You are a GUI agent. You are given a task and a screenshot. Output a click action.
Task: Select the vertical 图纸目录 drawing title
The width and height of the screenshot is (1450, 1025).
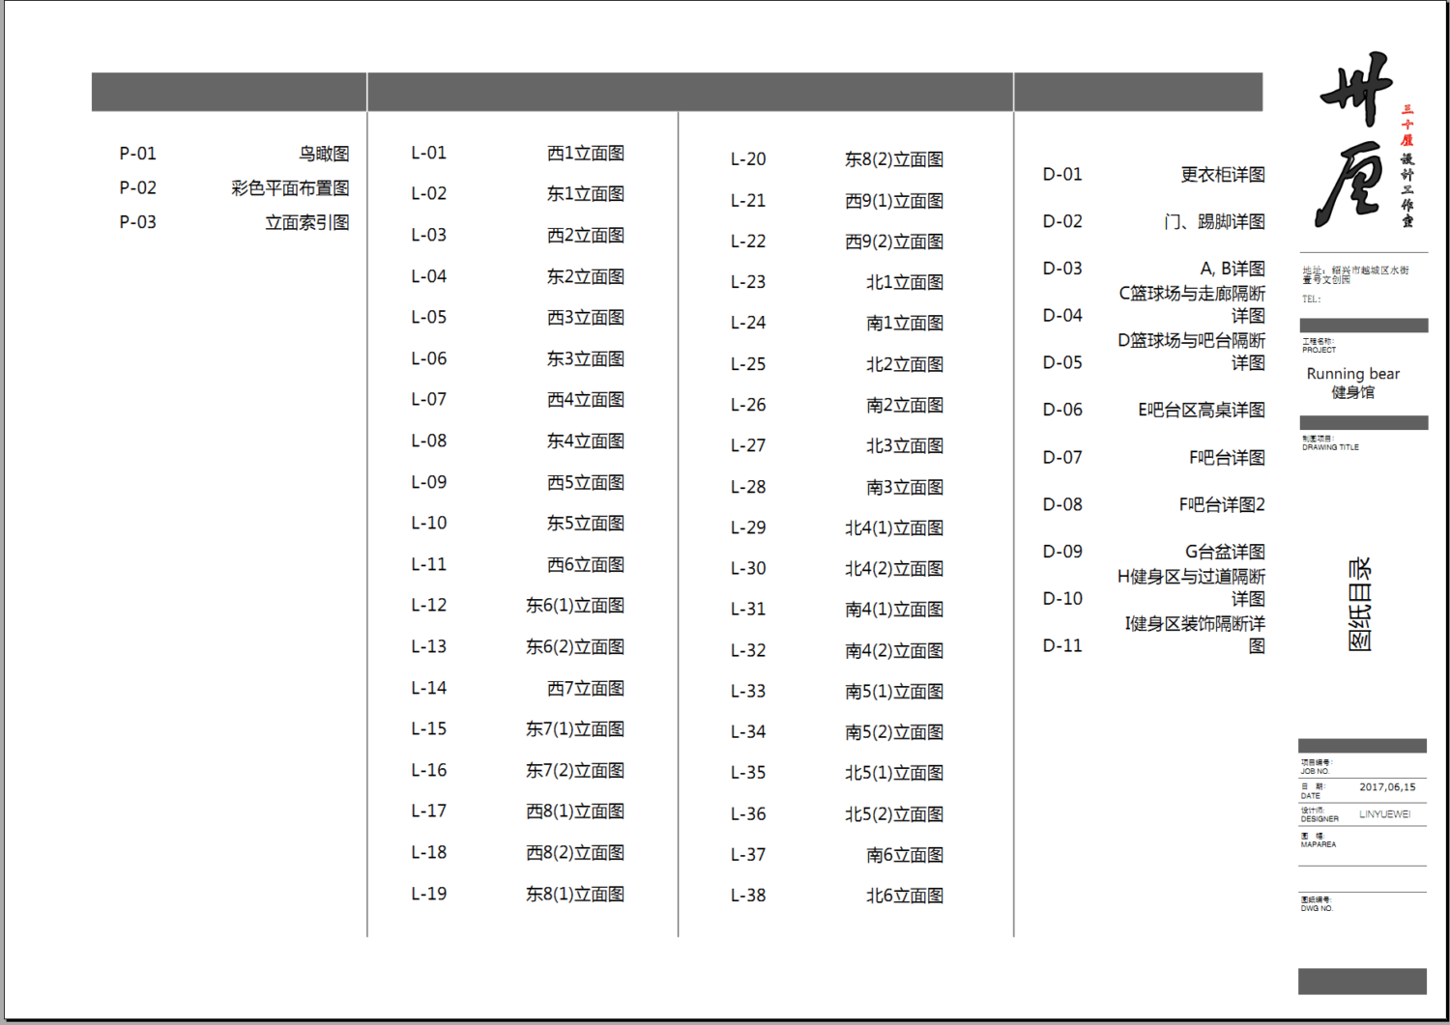point(1359,604)
